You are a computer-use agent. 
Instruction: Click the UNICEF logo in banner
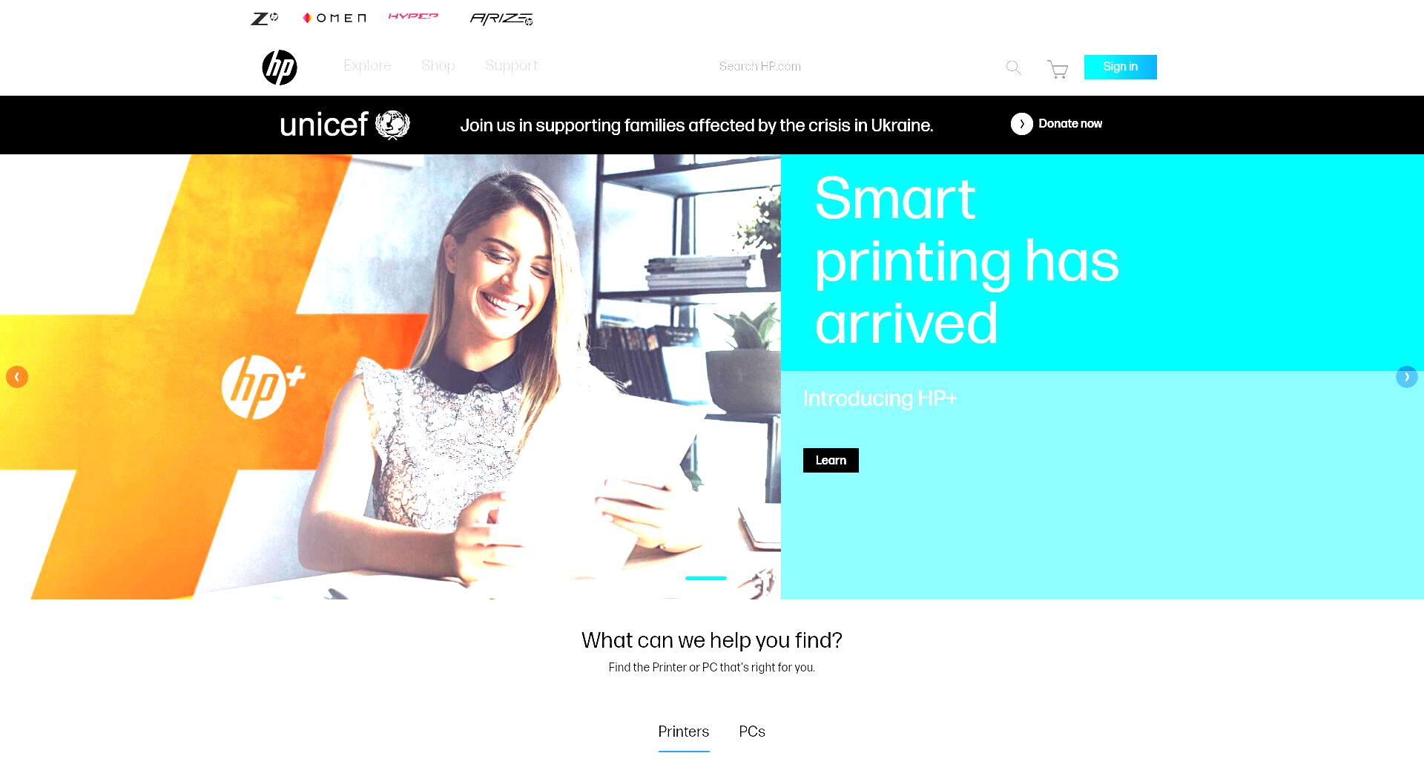(345, 125)
